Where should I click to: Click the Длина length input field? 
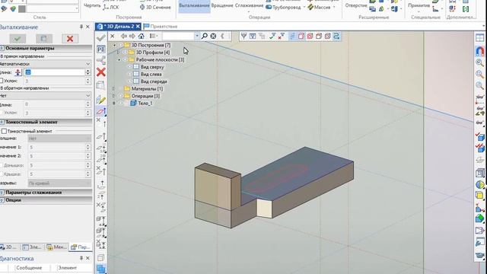[54, 72]
